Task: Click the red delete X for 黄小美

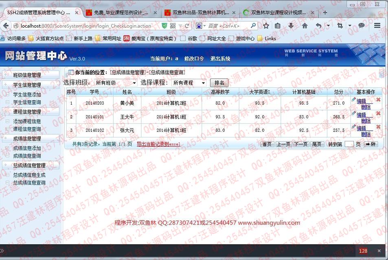Action: pyautogui.click(x=378, y=100)
